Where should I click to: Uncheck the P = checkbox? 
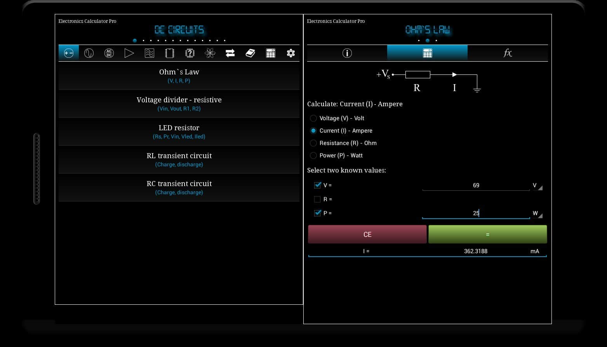[x=317, y=213]
